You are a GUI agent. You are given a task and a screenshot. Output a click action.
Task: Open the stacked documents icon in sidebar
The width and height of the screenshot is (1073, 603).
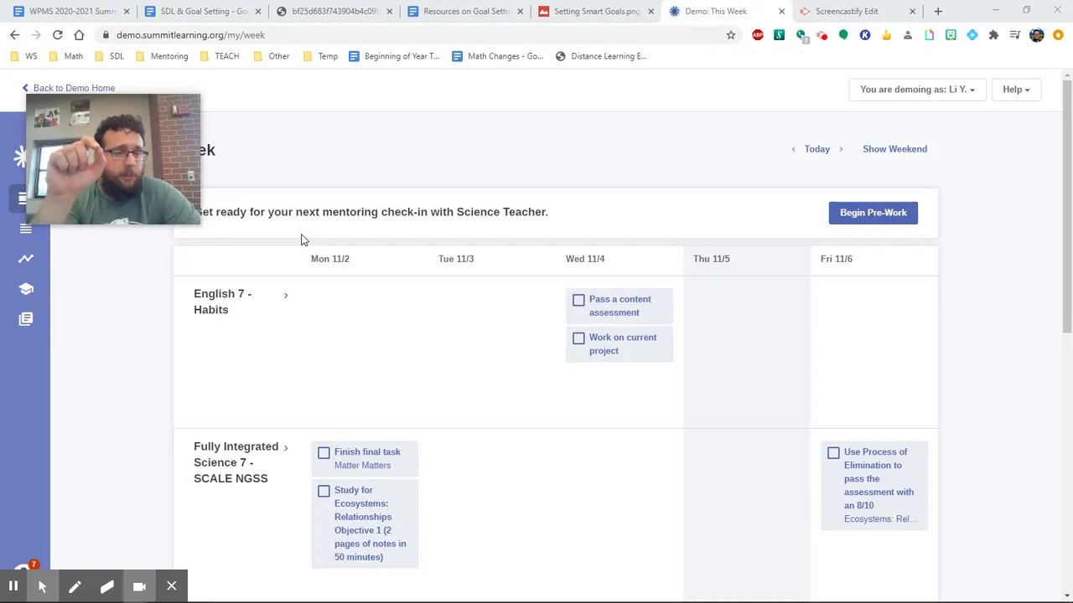pyautogui.click(x=26, y=319)
